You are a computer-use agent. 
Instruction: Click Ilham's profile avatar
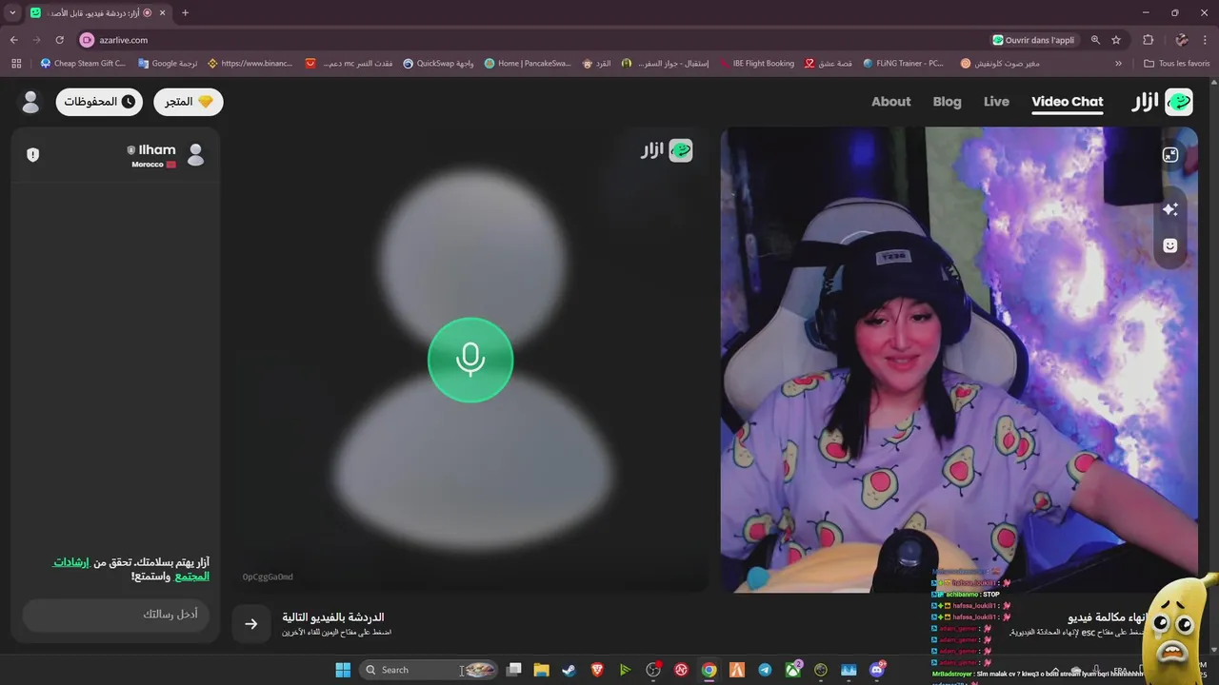pyautogui.click(x=196, y=154)
